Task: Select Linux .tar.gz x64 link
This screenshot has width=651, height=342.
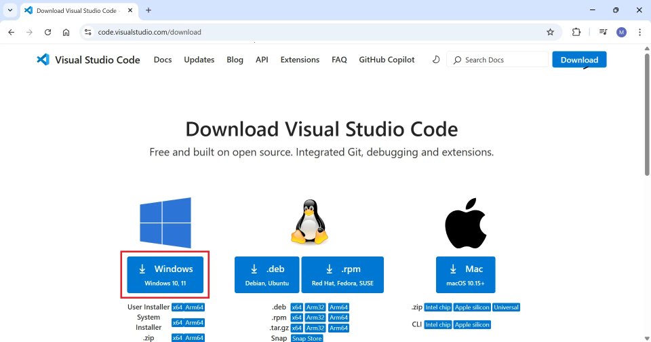Action: tap(296, 328)
